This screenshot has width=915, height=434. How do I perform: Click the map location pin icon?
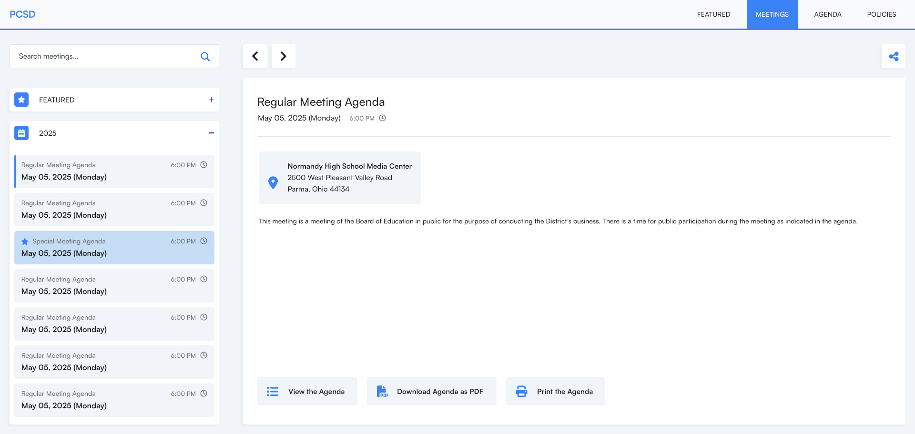pyautogui.click(x=273, y=182)
